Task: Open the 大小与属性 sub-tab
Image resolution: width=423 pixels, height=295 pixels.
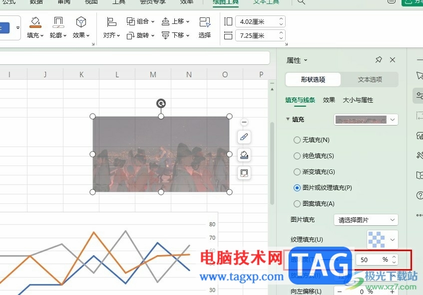Action: point(358,100)
